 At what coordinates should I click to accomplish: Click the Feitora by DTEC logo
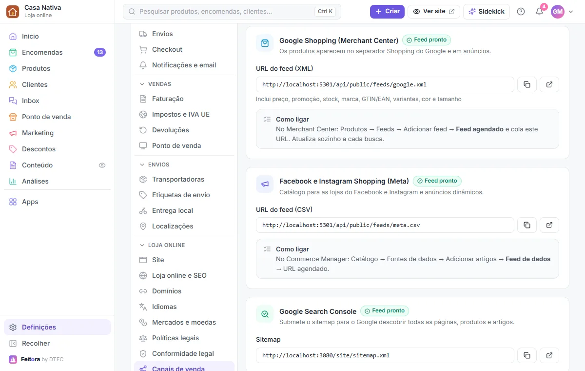coord(36,359)
